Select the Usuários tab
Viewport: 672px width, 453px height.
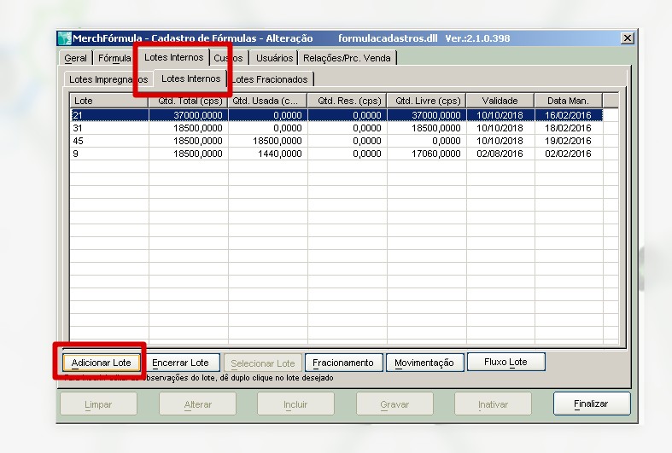click(273, 58)
